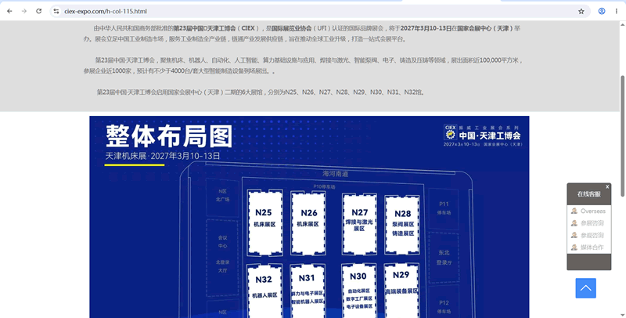Click hall N25 机床展区 on the map

pos(265,222)
